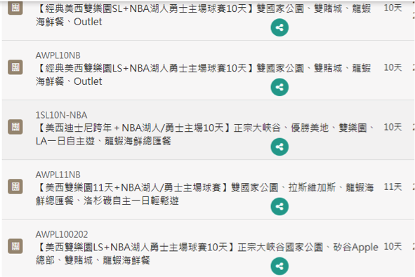The width and height of the screenshot is (415, 277).
Task: Open 經典美西雙樂園SL+NBA湖人勇士 tour link
Action: [203, 15]
